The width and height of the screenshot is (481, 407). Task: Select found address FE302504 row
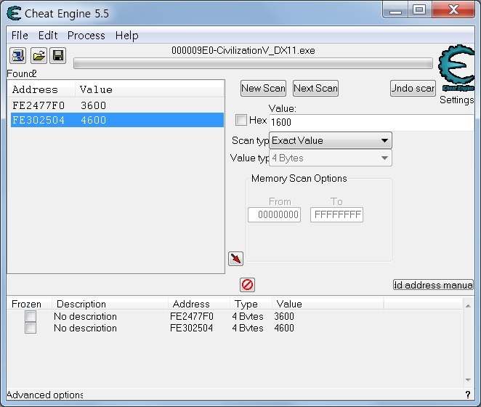[117, 120]
